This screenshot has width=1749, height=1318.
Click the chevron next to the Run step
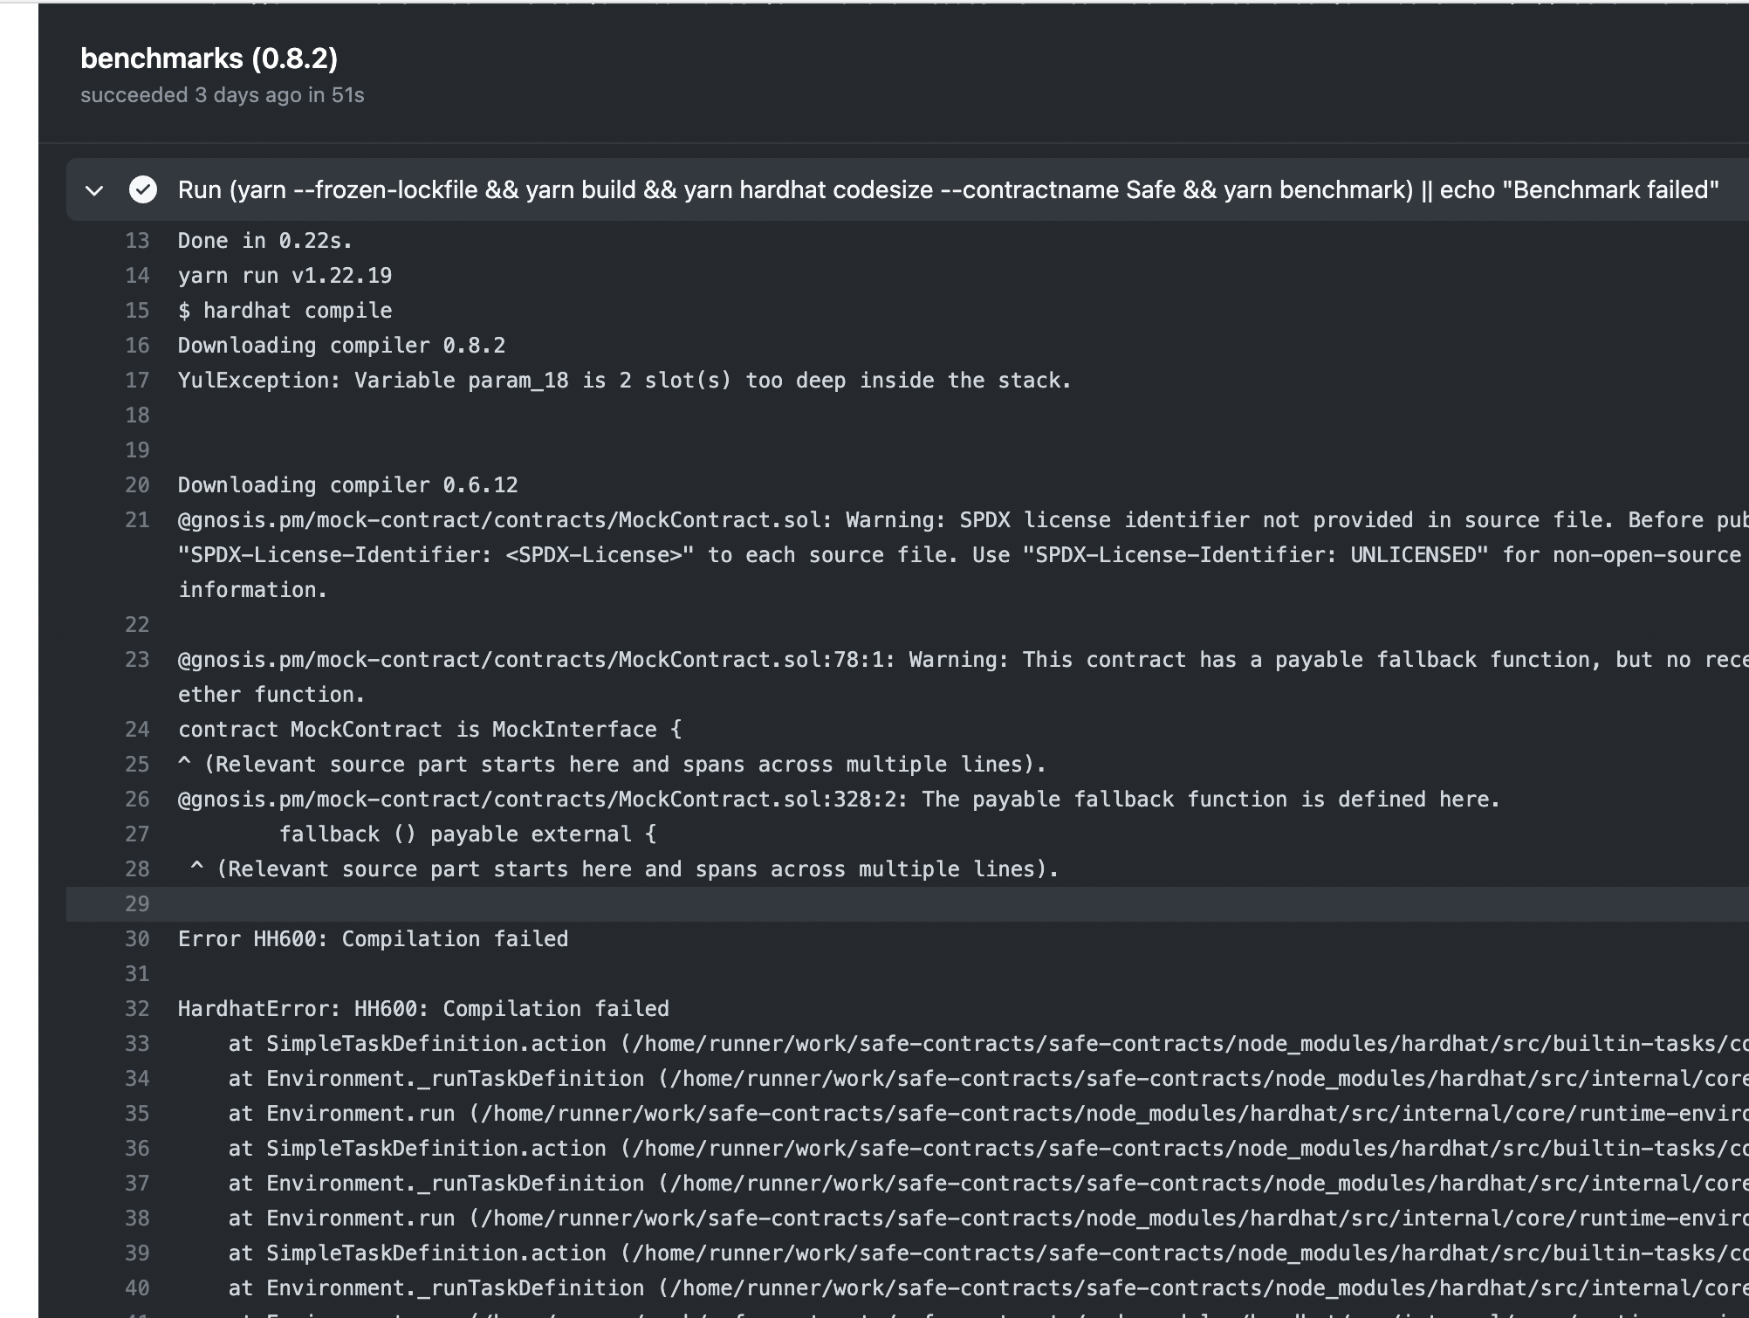tap(94, 189)
